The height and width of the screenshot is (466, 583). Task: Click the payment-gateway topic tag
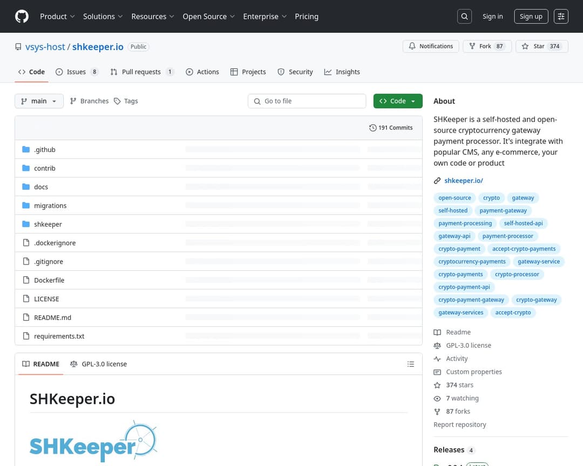tap(503, 210)
